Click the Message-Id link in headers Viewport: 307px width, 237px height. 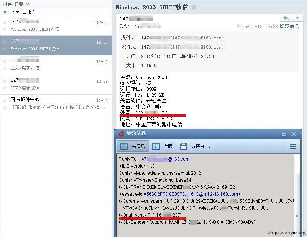(192, 194)
